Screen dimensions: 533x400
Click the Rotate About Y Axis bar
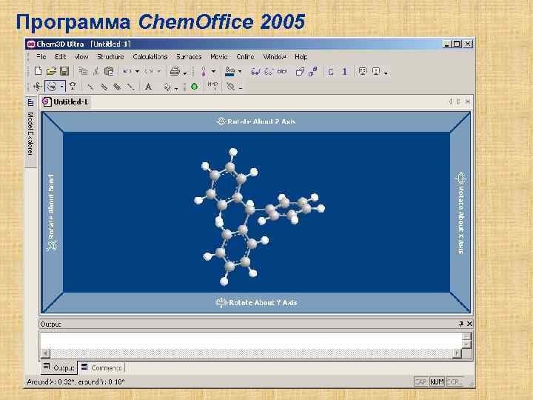[x=256, y=302]
